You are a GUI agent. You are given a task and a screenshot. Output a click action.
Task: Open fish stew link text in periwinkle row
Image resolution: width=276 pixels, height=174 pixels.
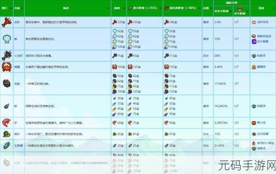click(x=261, y=148)
